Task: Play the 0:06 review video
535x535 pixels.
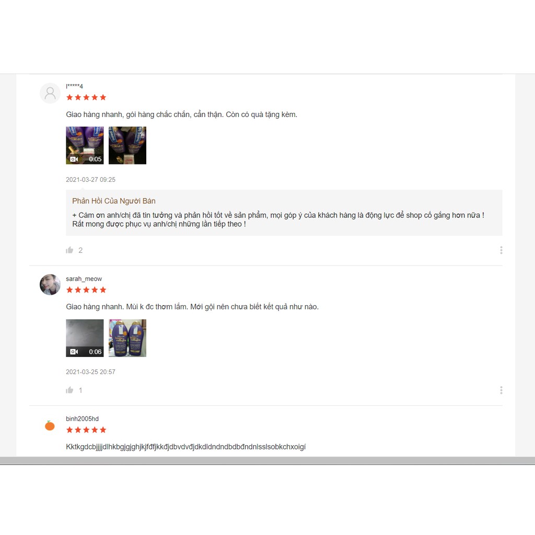Action: [x=85, y=338]
